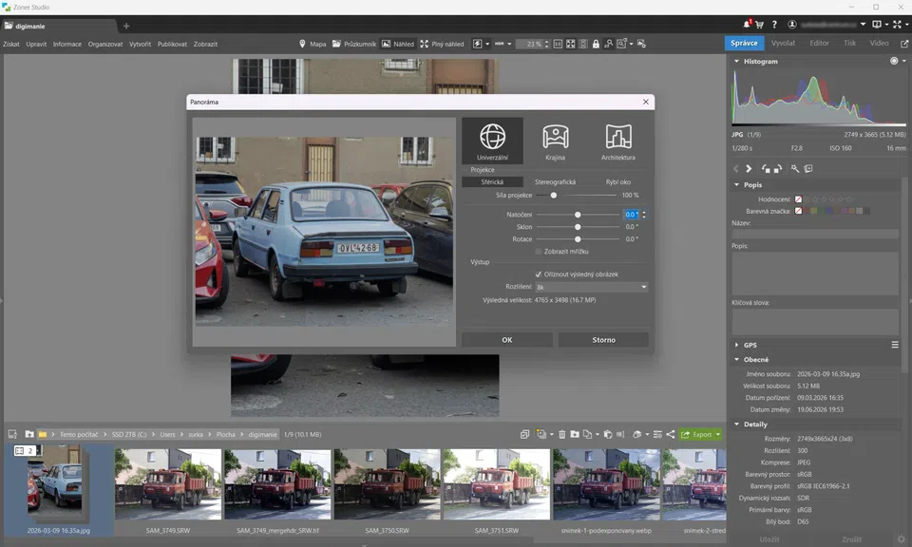Open the notifications bell icon
The height and width of the screenshot is (547, 912).
pyautogui.click(x=747, y=25)
